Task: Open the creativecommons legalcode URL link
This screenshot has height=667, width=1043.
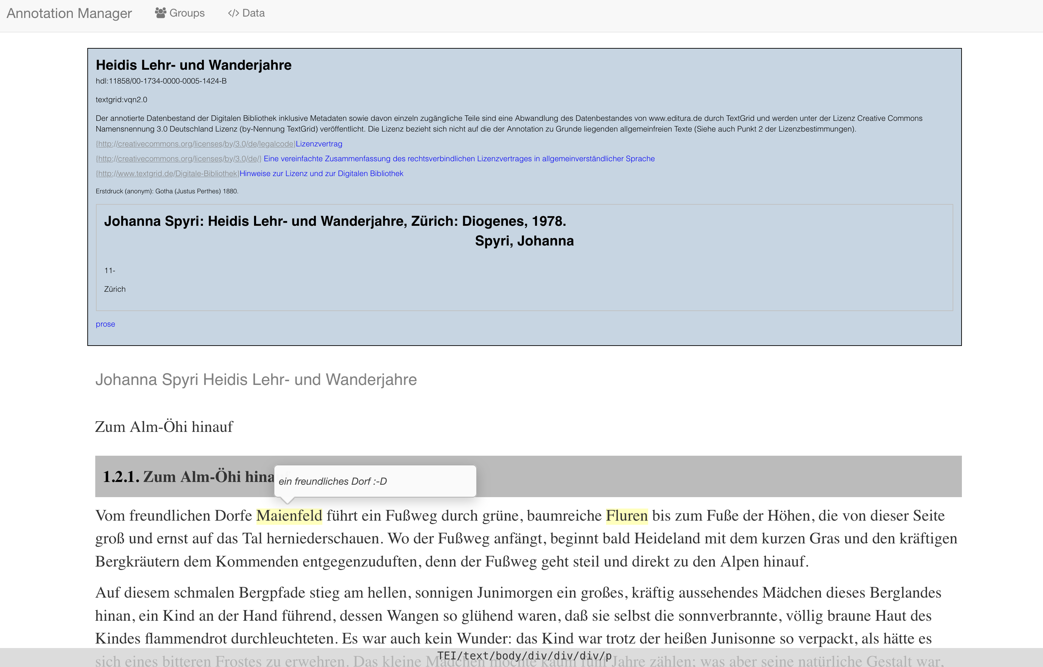Action: pyautogui.click(x=195, y=144)
